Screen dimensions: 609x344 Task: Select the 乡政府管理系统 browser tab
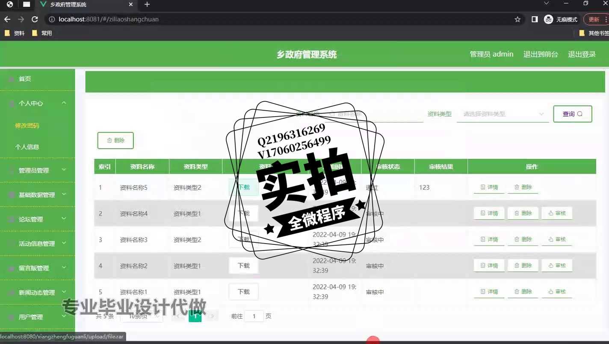tap(86, 5)
